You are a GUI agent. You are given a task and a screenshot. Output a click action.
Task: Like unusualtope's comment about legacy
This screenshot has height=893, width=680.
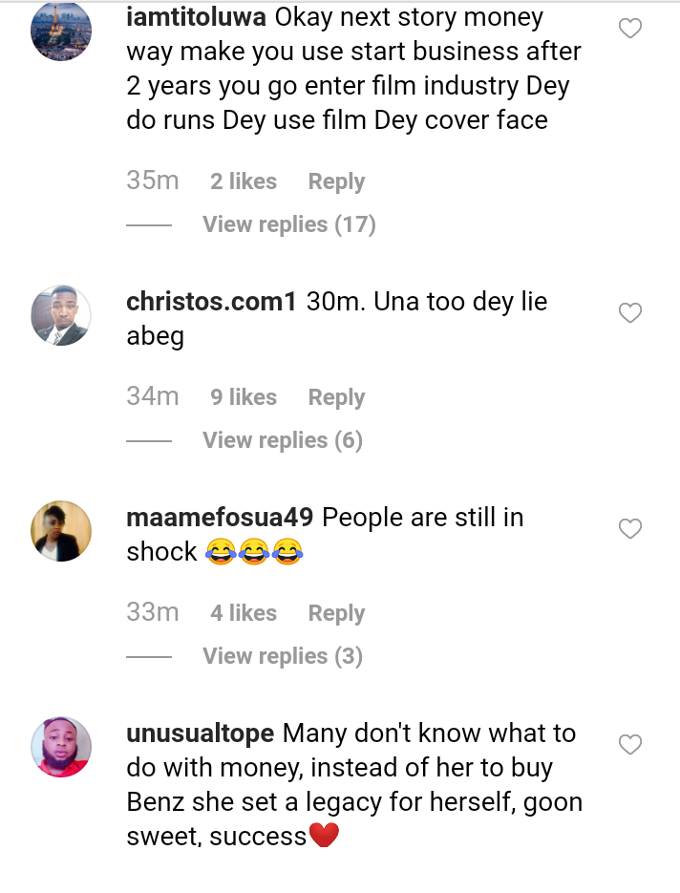tap(630, 744)
